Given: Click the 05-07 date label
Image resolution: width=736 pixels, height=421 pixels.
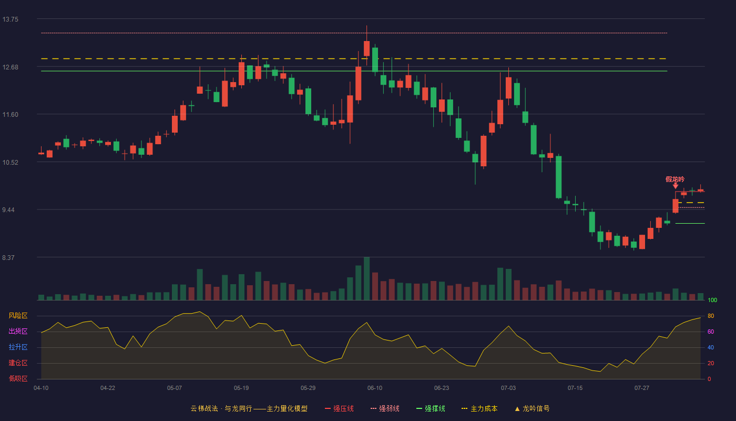Looking at the screenshot, I should point(175,388).
